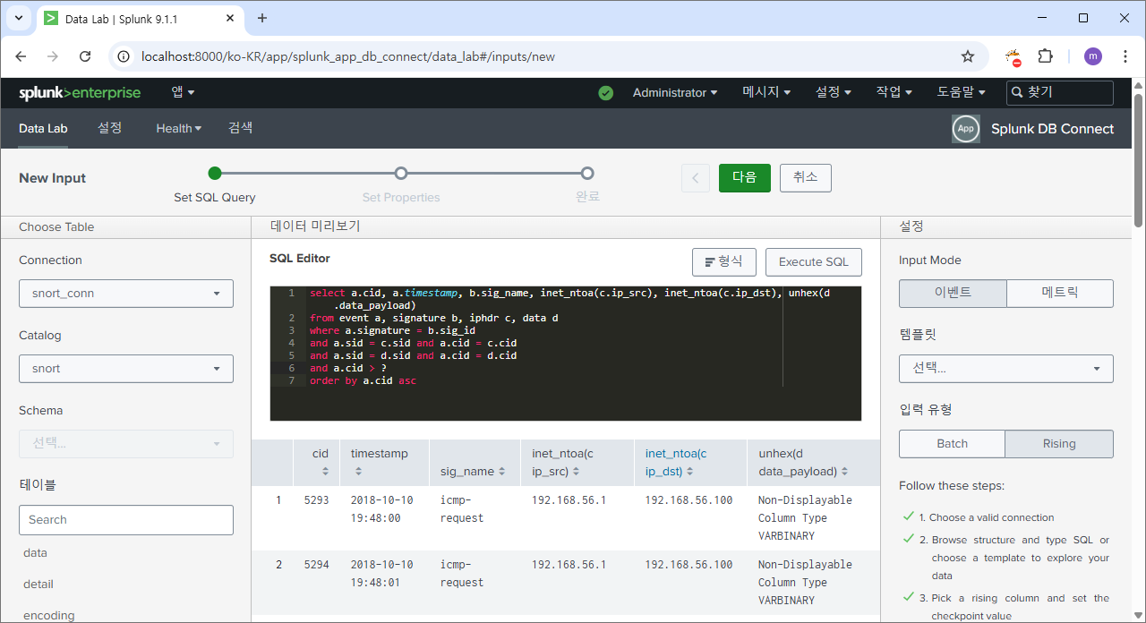This screenshot has width=1146, height=623.
Task: Click cid value 5294
Action: (317, 564)
